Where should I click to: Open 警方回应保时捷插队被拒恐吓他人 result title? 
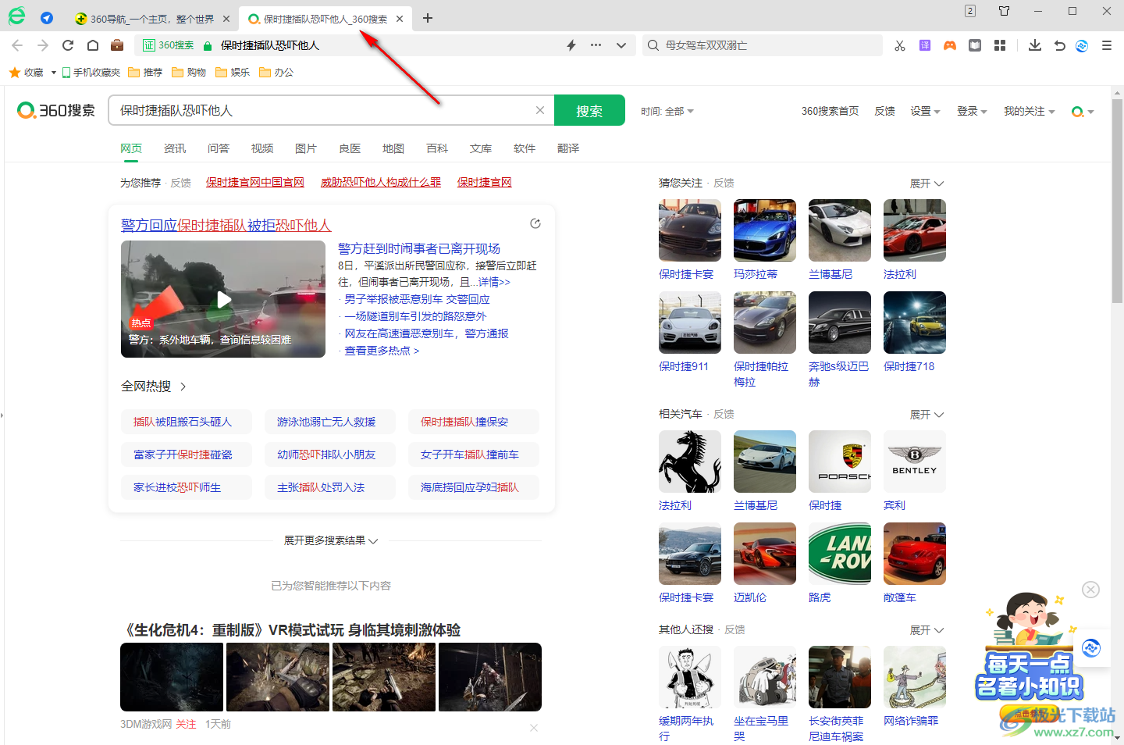(226, 225)
